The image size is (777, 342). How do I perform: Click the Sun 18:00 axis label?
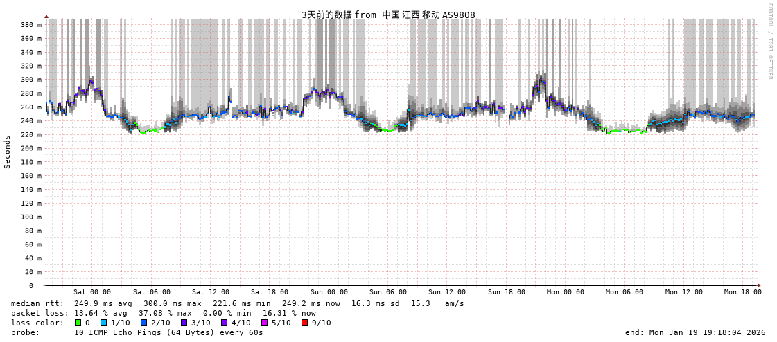pos(507,292)
